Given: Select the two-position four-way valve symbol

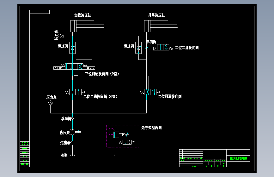Looking at the screenshot, I should [x=150, y=92].
